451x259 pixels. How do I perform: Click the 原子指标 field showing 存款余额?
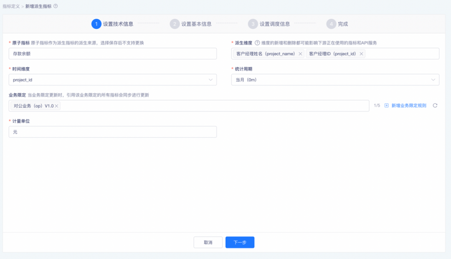point(113,54)
